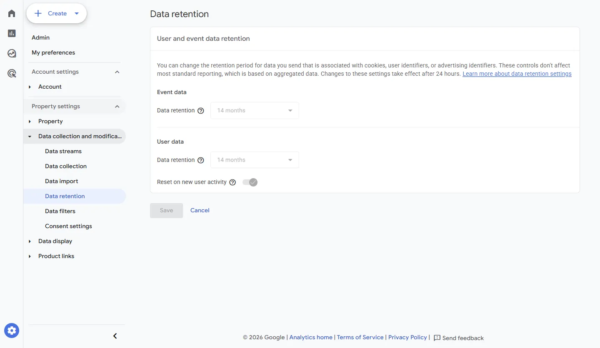The height and width of the screenshot is (348, 600).
Task: Collapse the admin navigation panel arrow
Action: (115, 336)
